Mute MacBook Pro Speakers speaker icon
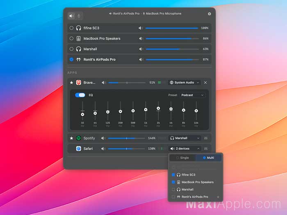This screenshot has width=287, height=215. (141, 38)
